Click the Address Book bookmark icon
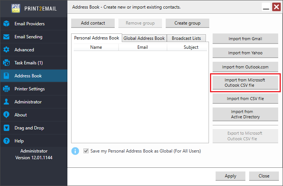Viewport: 283px width, 186px height. tap(6, 76)
